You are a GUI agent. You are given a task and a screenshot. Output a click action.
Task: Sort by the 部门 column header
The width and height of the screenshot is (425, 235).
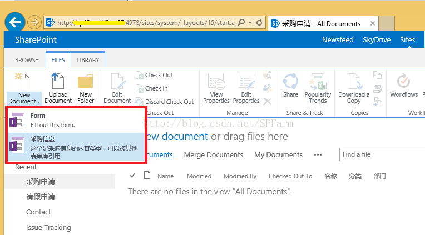pos(379,176)
